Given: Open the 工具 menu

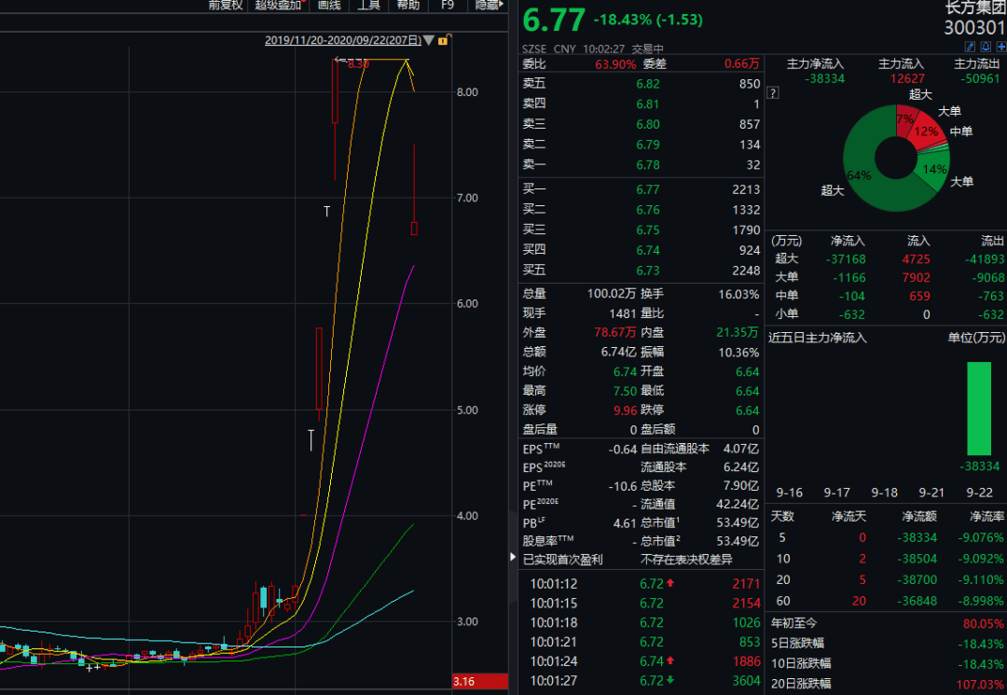Looking at the screenshot, I should tap(368, 5).
